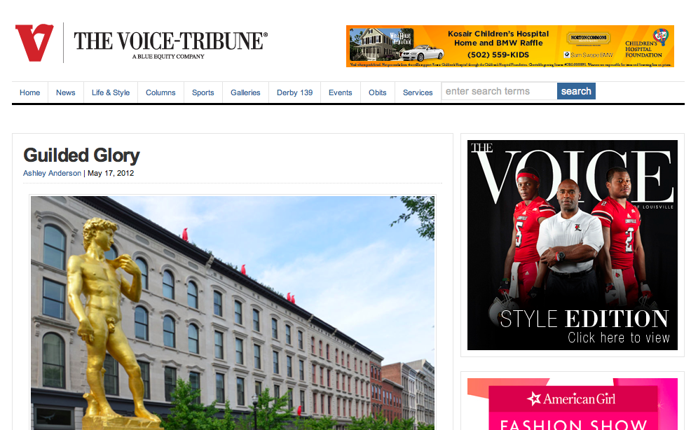The width and height of the screenshot is (698, 430).
Task: Open the Galleries page
Action: point(245,92)
